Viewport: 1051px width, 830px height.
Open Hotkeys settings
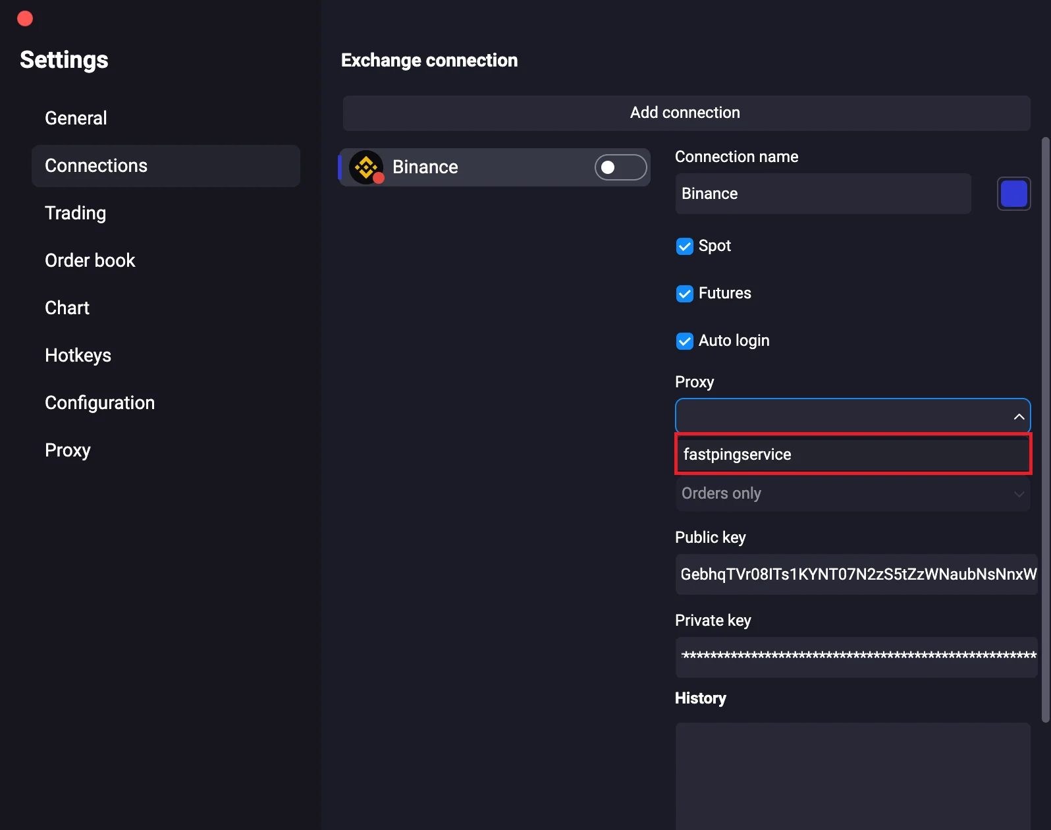[78, 356]
